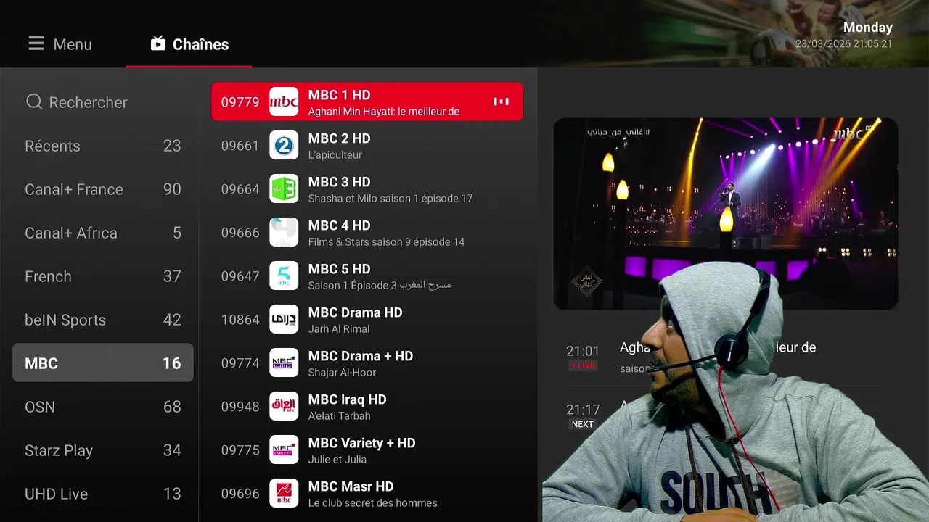Select the Canal+ Africa category

tap(103, 233)
